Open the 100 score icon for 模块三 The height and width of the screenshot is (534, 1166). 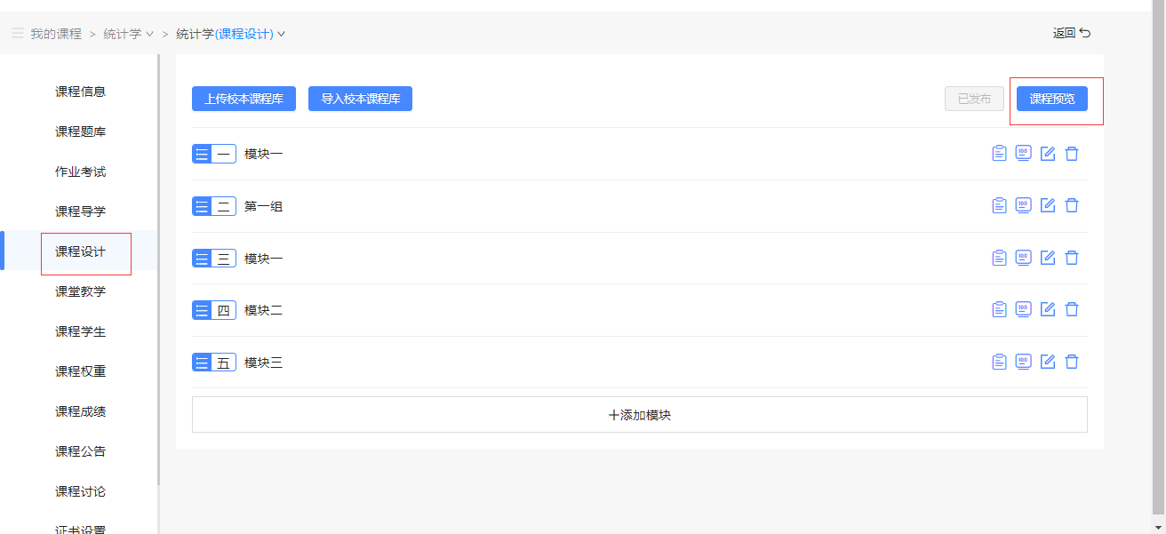1023,362
